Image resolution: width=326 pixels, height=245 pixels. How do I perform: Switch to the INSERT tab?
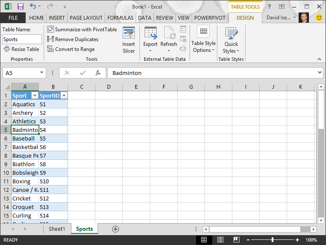pos(57,18)
